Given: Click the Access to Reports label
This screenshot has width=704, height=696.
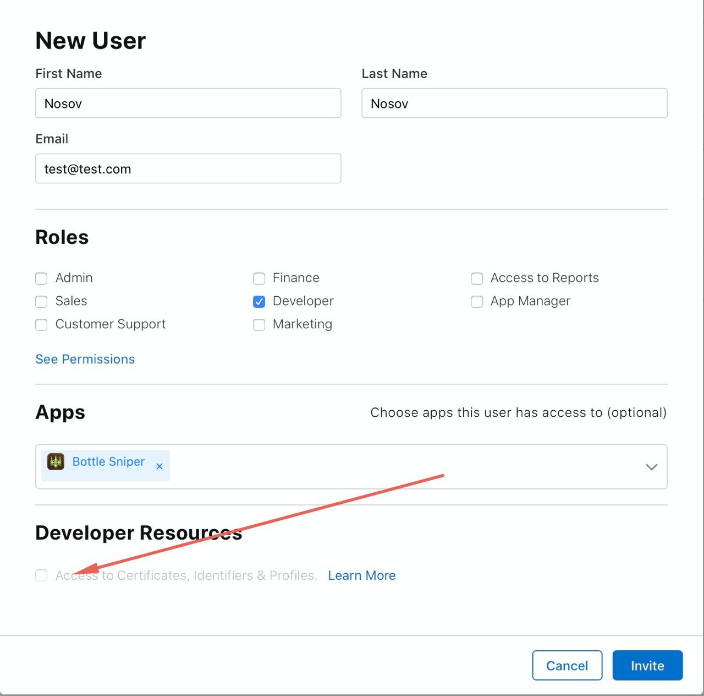Looking at the screenshot, I should [544, 278].
